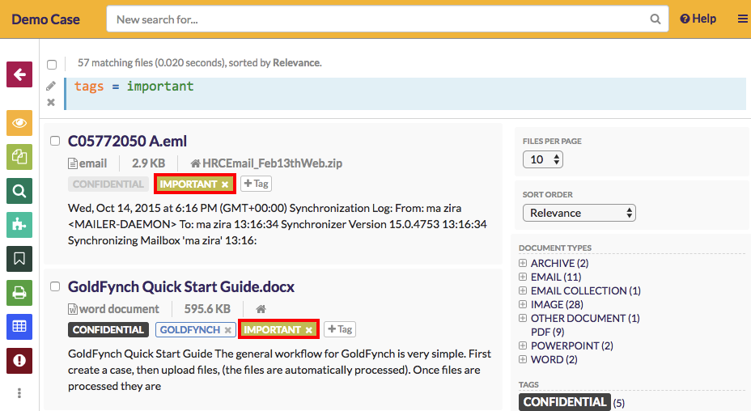Click the green documents copy sidebar icon
The width and height of the screenshot is (751, 411).
19,157
